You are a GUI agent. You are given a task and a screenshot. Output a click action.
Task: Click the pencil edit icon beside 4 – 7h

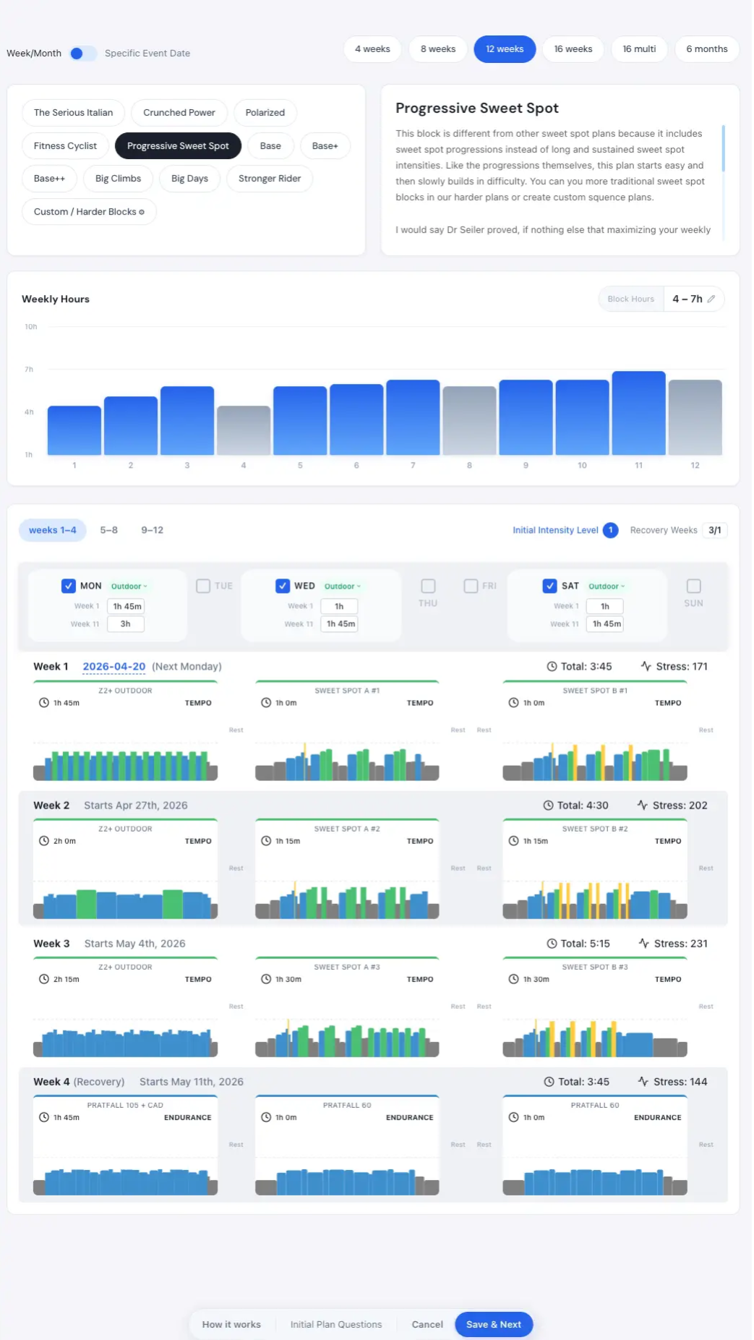pyautogui.click(x=711, y=299)
